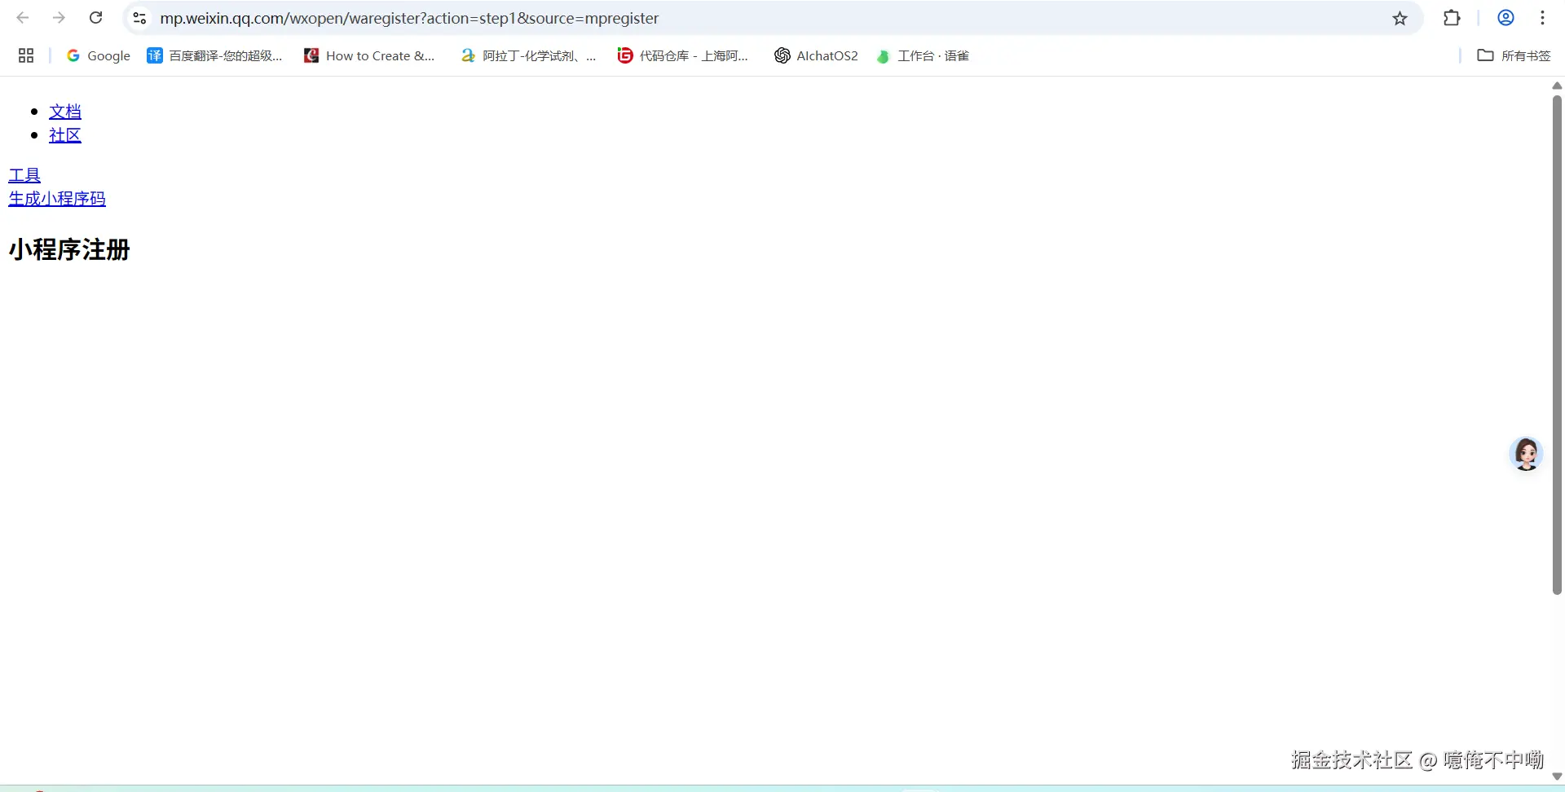
Task: Open the 代码仓库 bookmark
Action: [683, 55]
